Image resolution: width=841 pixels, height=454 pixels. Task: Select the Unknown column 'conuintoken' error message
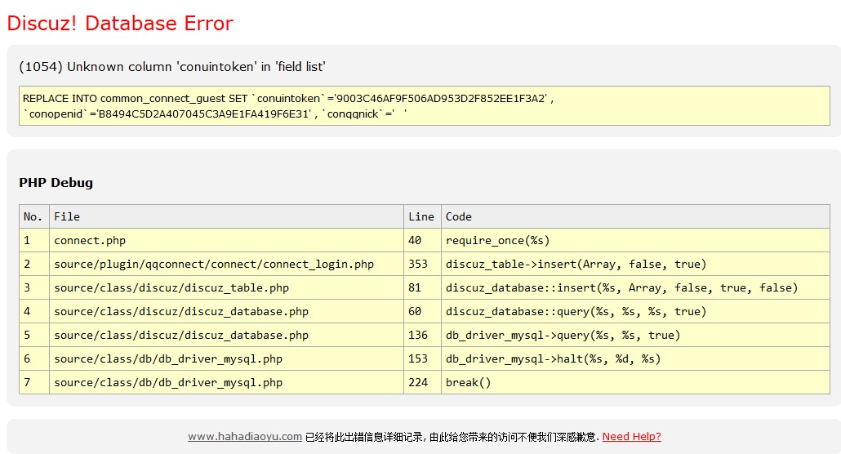coord(172,66)
